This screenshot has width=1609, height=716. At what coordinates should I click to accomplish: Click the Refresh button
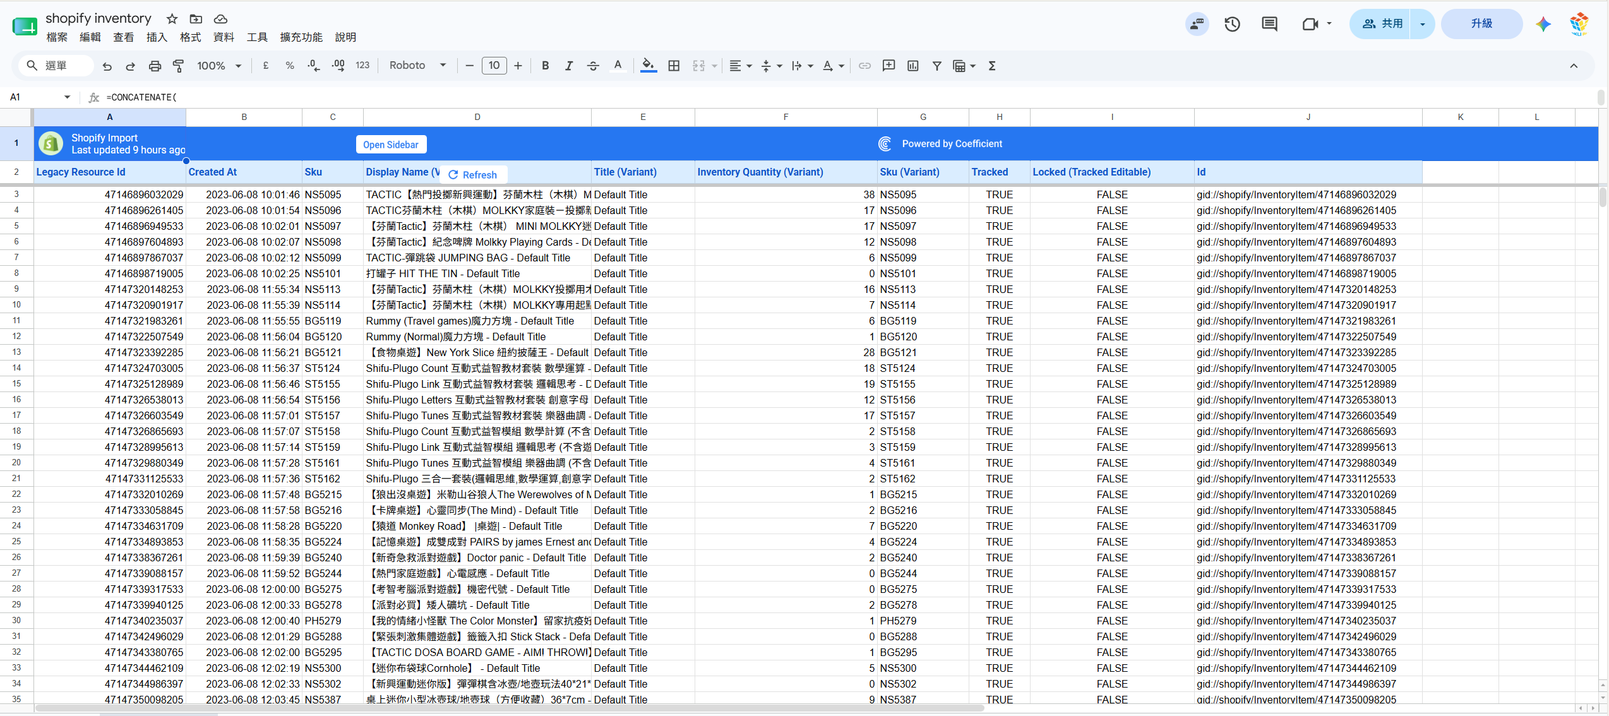pos(472,175)
